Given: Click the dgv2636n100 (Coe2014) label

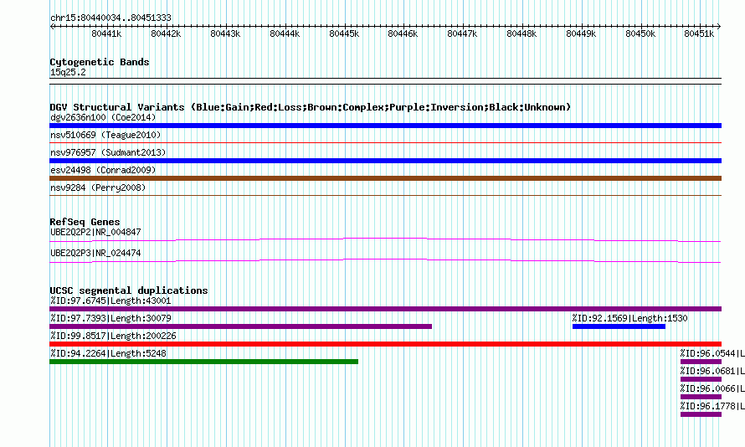Looking at the screenshot, I should coord(103,117).
